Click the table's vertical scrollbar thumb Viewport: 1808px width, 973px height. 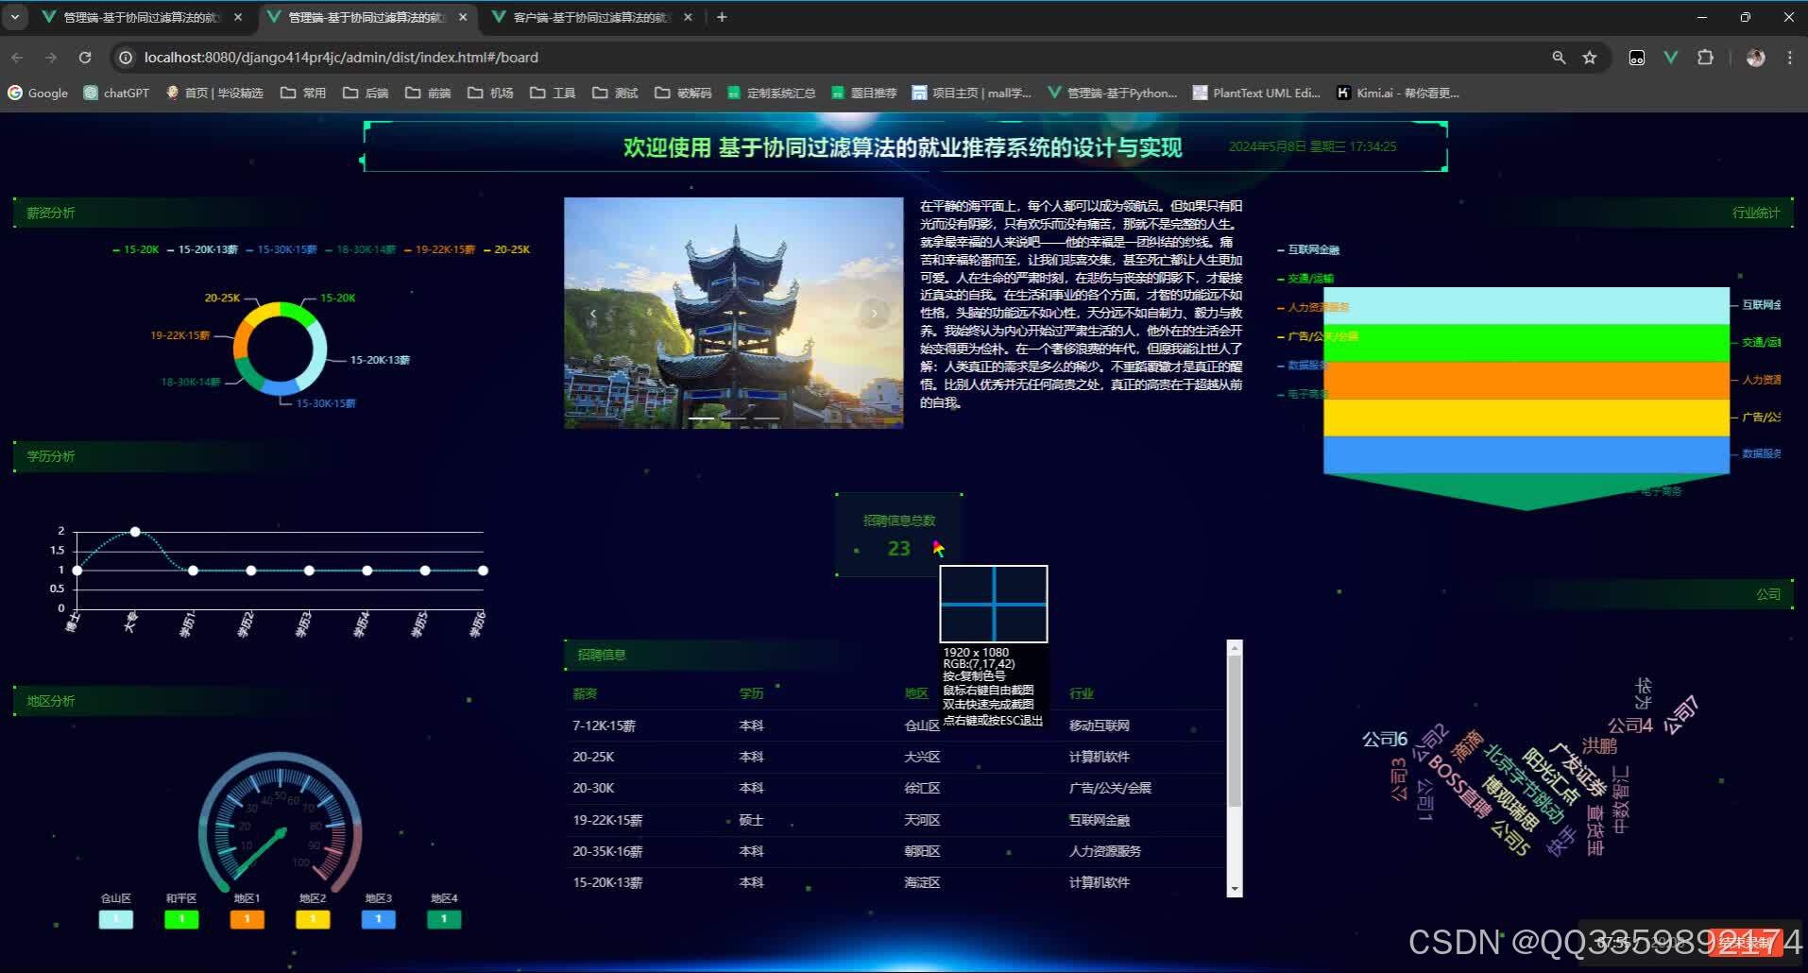1235,730
